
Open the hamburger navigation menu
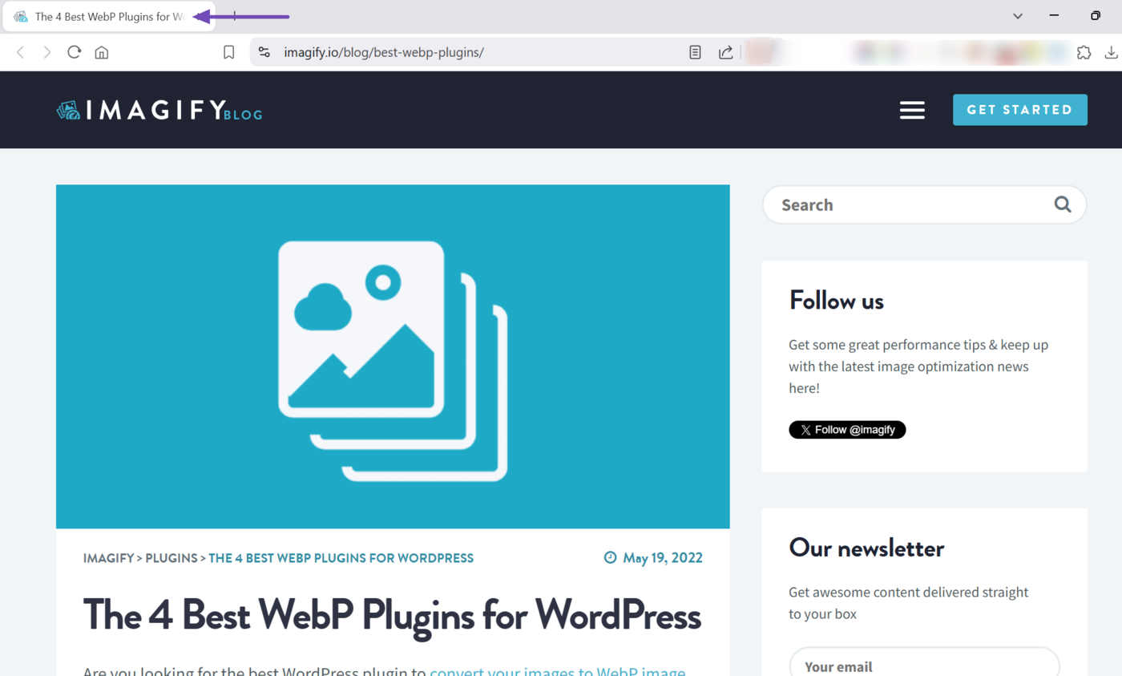click(x=912, y=110)
